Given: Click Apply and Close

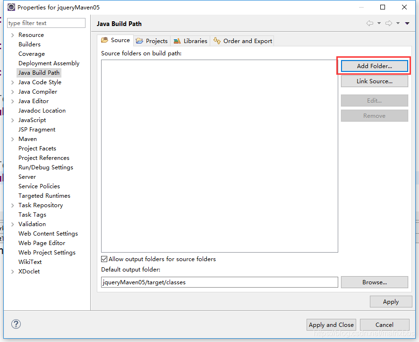Looking at the screenshot, I should [331, 324].
